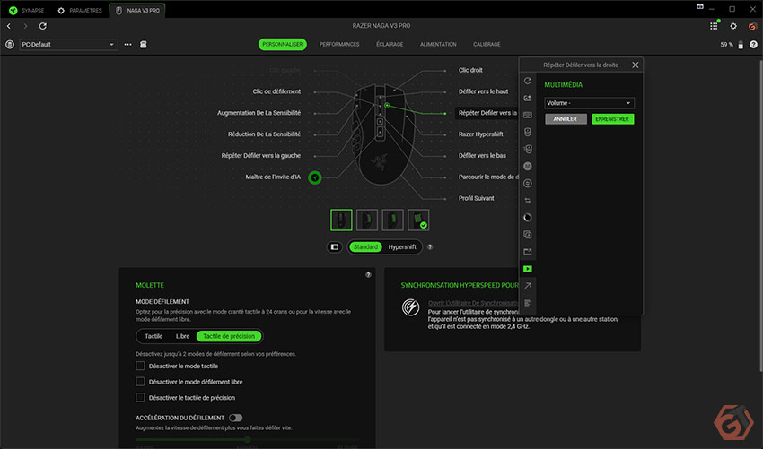Screen dimensions: 763x449
Task: Open the Razer modules grid icon
Action: (x=714, y=26)
